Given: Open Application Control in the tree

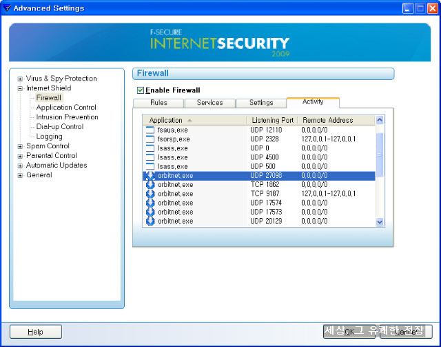Looking at the screenshot, I should click(x=66, y=108).
